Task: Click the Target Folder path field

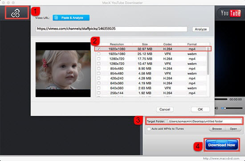Action: click(x=205, y=121)
